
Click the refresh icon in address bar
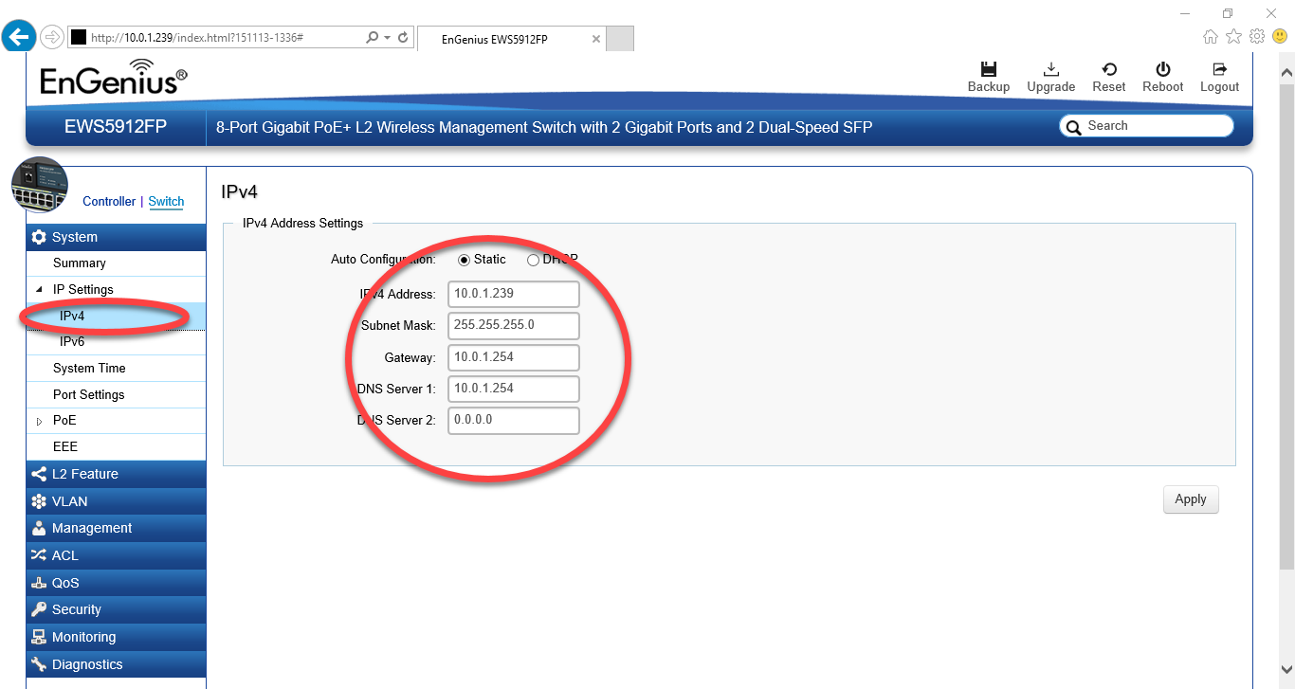tap(403, 38)
